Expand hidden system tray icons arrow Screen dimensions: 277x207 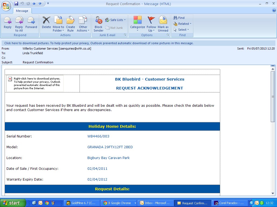pyautogui.click(x=252, y=203)
